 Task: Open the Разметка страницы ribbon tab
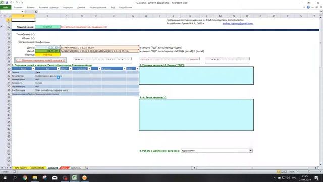tap(49, 7)
